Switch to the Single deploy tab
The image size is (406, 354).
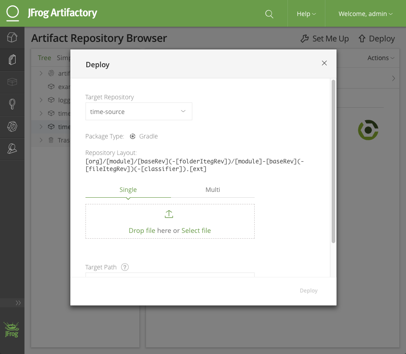pyautogui.click(x=128, y=190)
